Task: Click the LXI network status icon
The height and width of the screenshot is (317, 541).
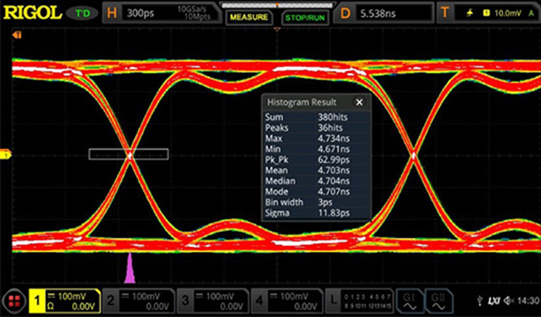Action: 495,301
